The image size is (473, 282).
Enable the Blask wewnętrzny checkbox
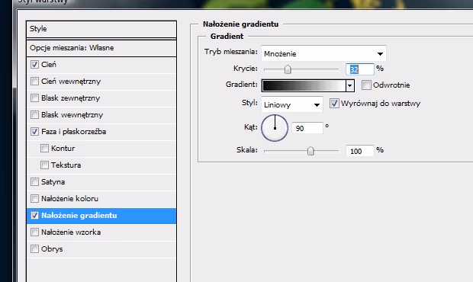click(x=34, y=115)
